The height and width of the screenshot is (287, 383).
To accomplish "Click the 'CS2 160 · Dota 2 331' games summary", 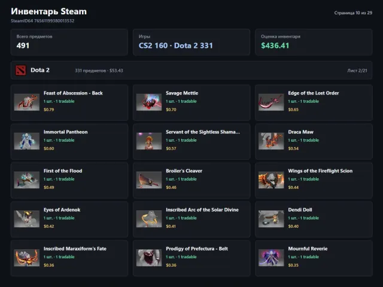I will coord(175,45).
